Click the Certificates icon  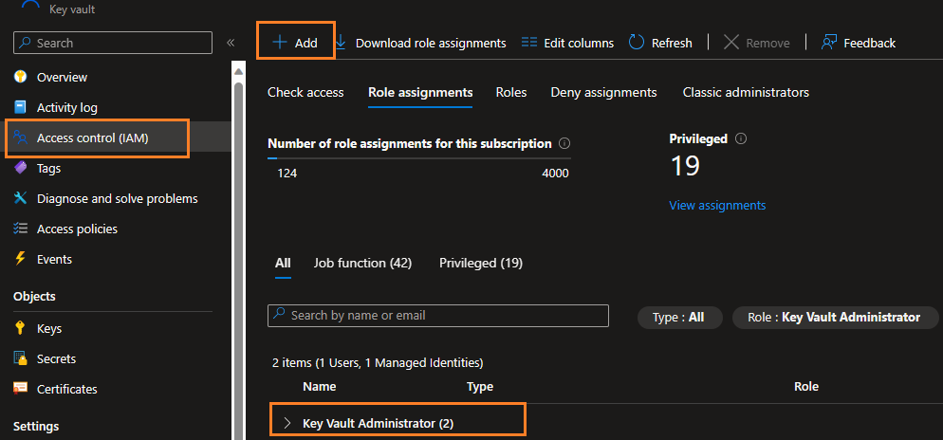pyautogui.click(x=21, y=389)
